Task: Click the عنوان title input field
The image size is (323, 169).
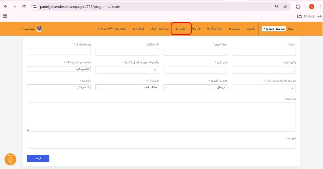Action: click(x=264, y=52)
